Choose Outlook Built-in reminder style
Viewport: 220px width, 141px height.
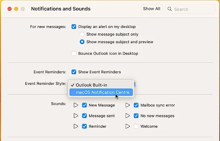pos(101,85)
